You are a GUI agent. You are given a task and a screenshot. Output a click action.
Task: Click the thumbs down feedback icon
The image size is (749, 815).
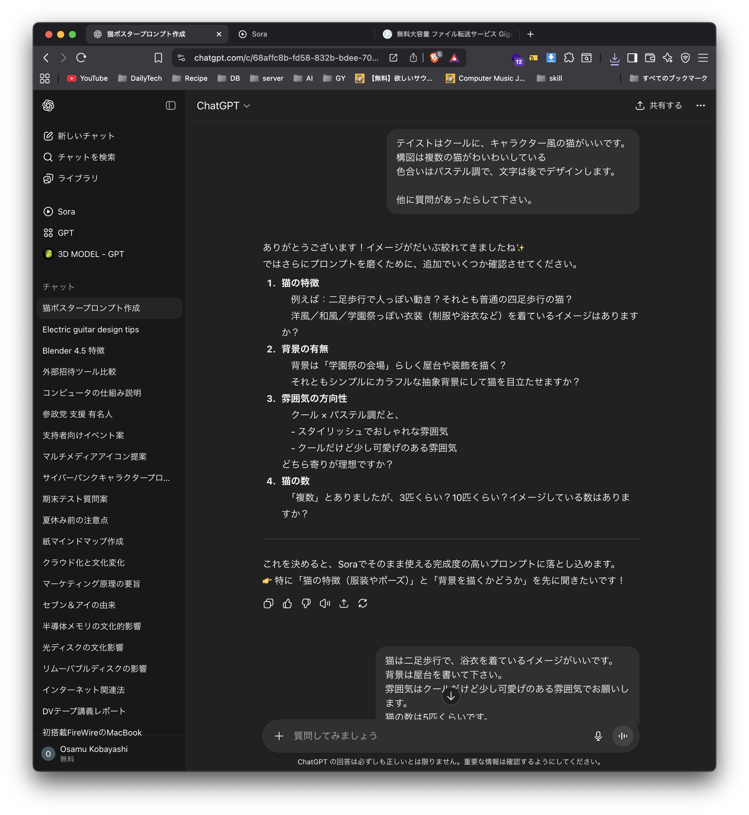click(x=306, y=604)
